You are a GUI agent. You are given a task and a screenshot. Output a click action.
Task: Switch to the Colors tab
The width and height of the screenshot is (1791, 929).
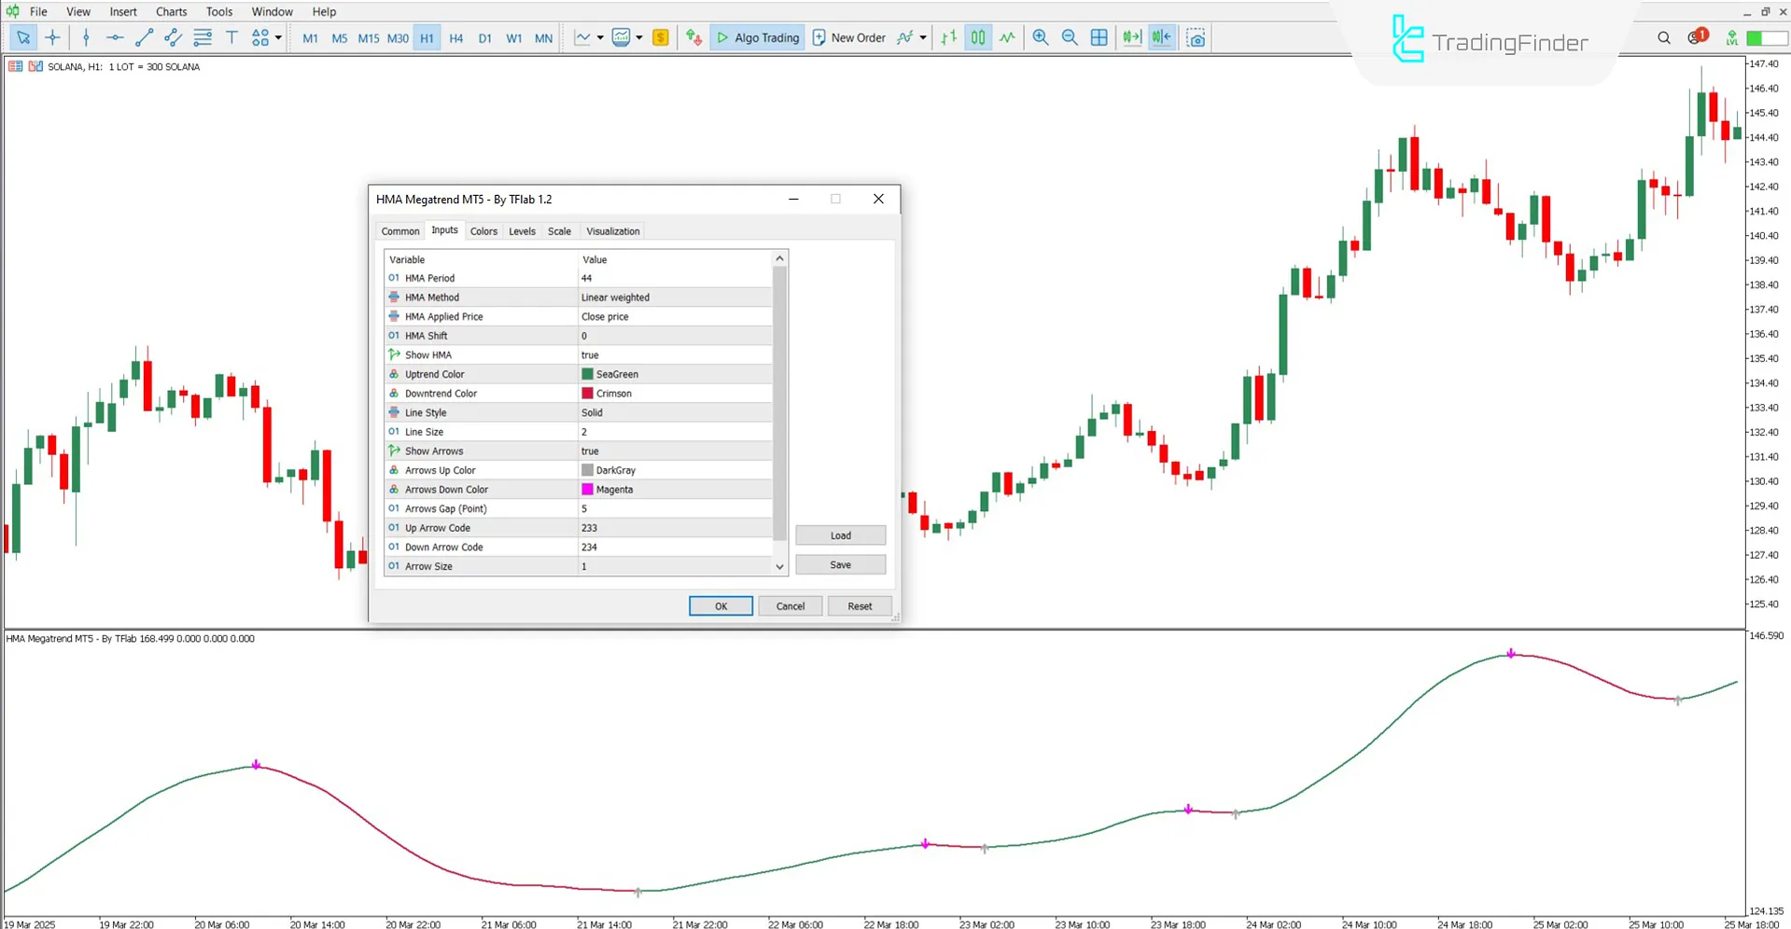coord(483,230)
